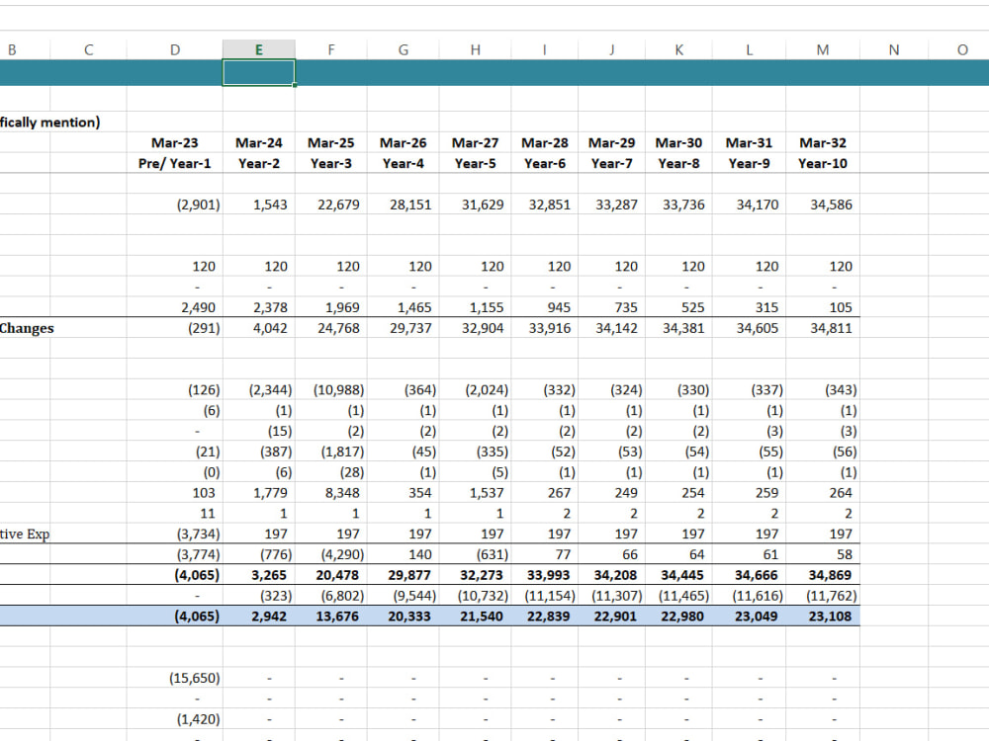The image size is (989, 741).
Task: Select column D header
Action: pyautogui.click(x=175, y=49)
